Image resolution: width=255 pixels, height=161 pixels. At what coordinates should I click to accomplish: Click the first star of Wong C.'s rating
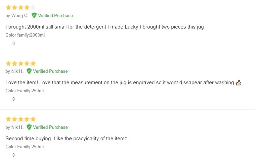click(8, 7)
